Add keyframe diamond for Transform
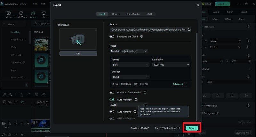The width and height of the screenshot is (256, 137). coord(248,27)
